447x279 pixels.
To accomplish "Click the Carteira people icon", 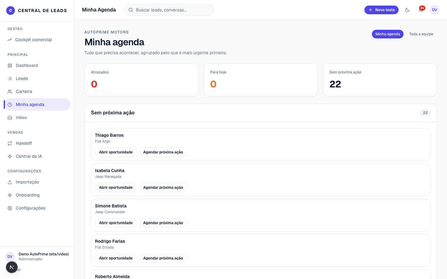I will pyautogui.click(x=10, y=91).
